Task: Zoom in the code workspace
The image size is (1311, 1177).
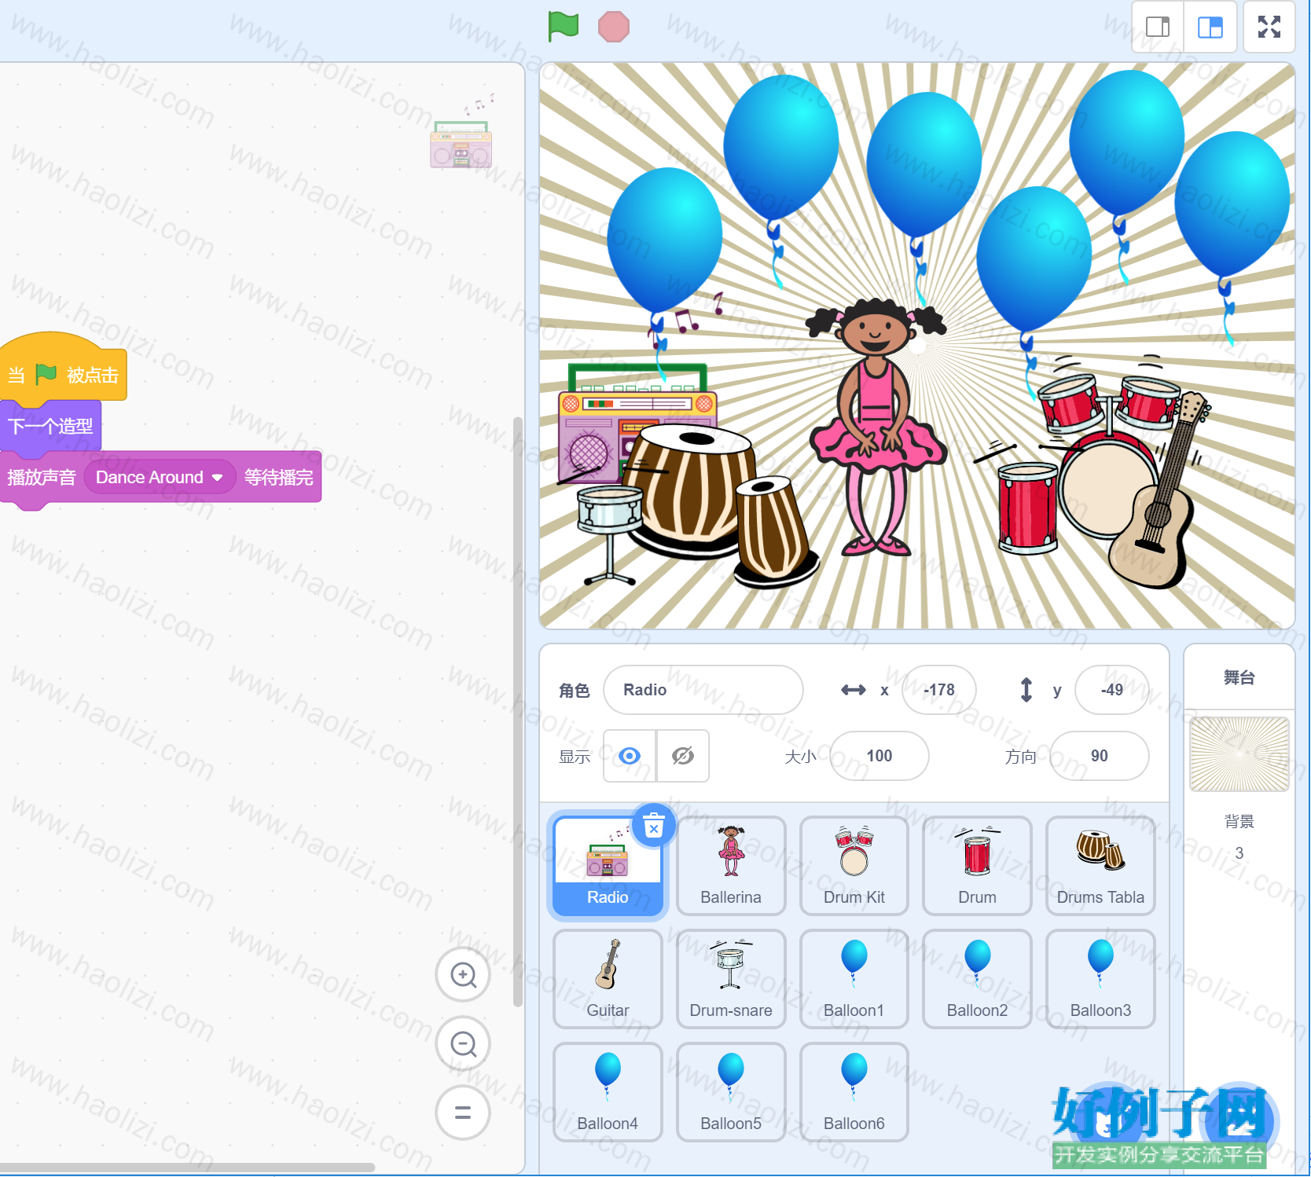Action: pyautogui.click(x=463, y=975)
